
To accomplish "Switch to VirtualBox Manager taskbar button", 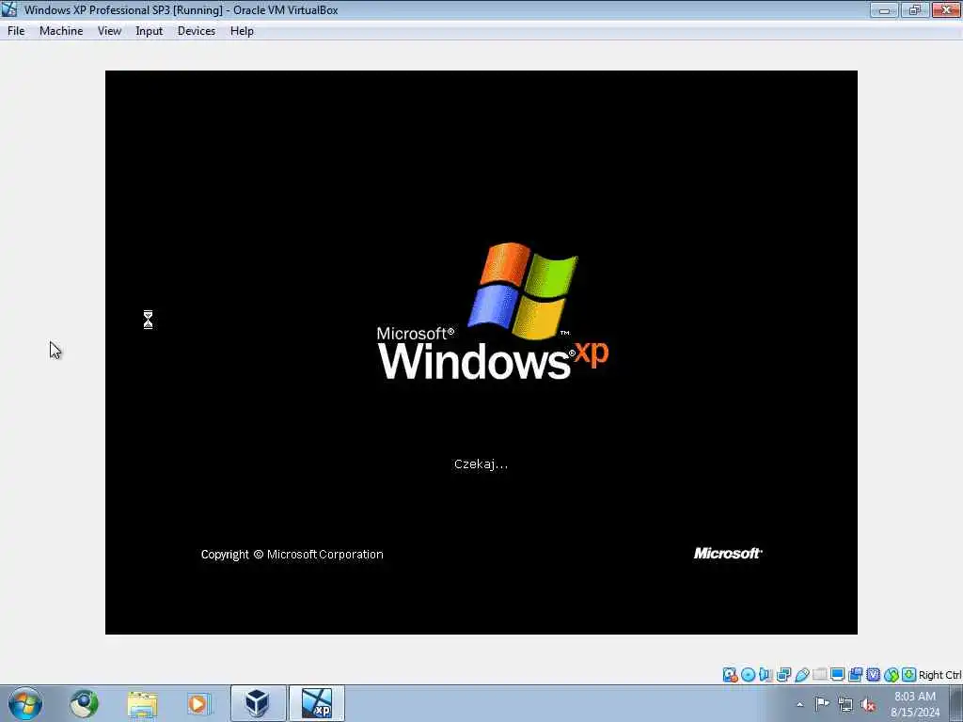I will [258, 703].
